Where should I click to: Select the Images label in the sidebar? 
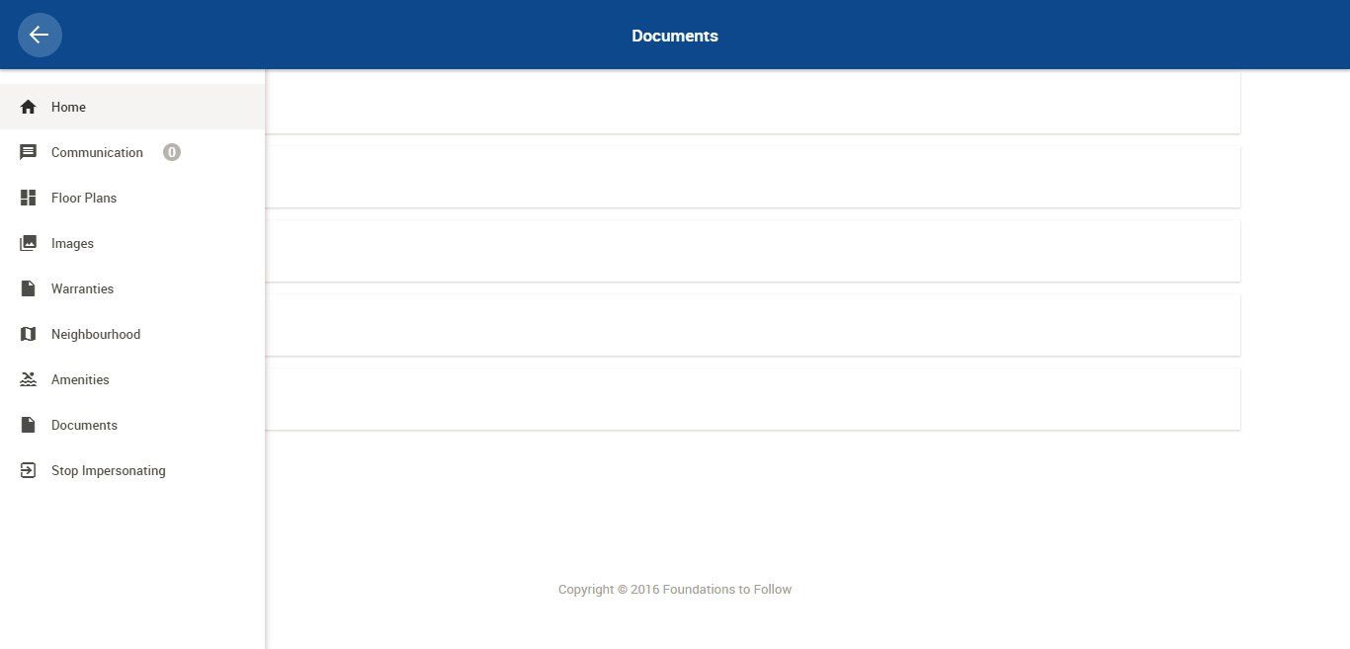click(72, 243)
